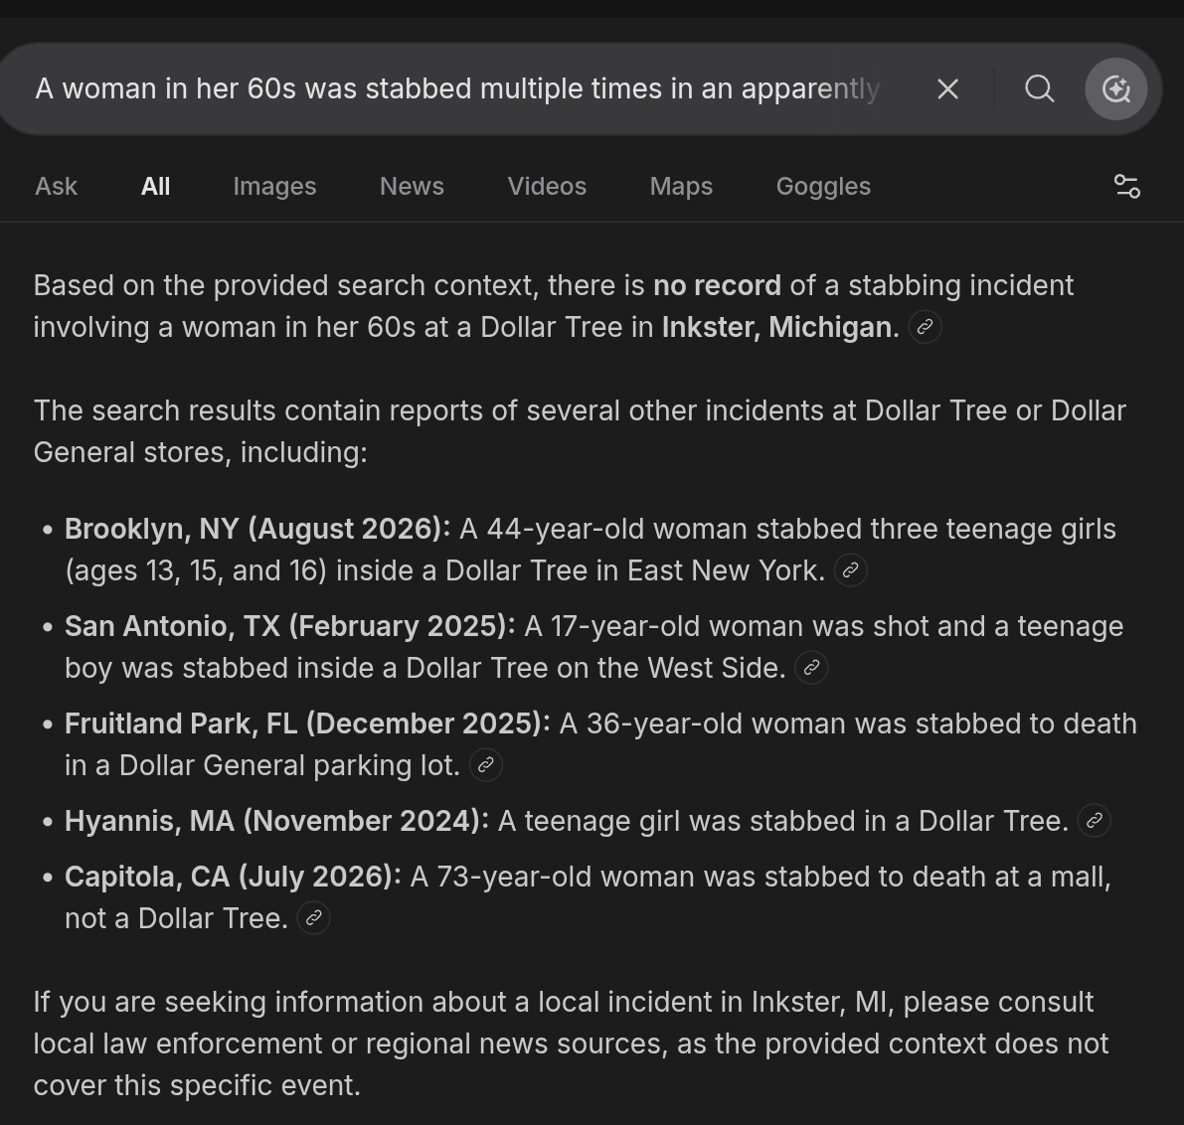Switch to the Ask tab
Image resolution: width=1184 pixels, height=1125 pixels.
[x=56, y=187]
